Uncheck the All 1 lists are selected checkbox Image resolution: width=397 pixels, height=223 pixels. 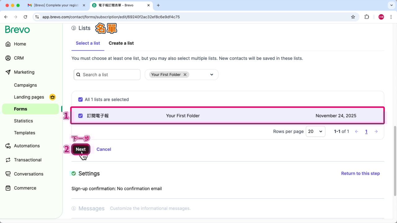(80, 99)
